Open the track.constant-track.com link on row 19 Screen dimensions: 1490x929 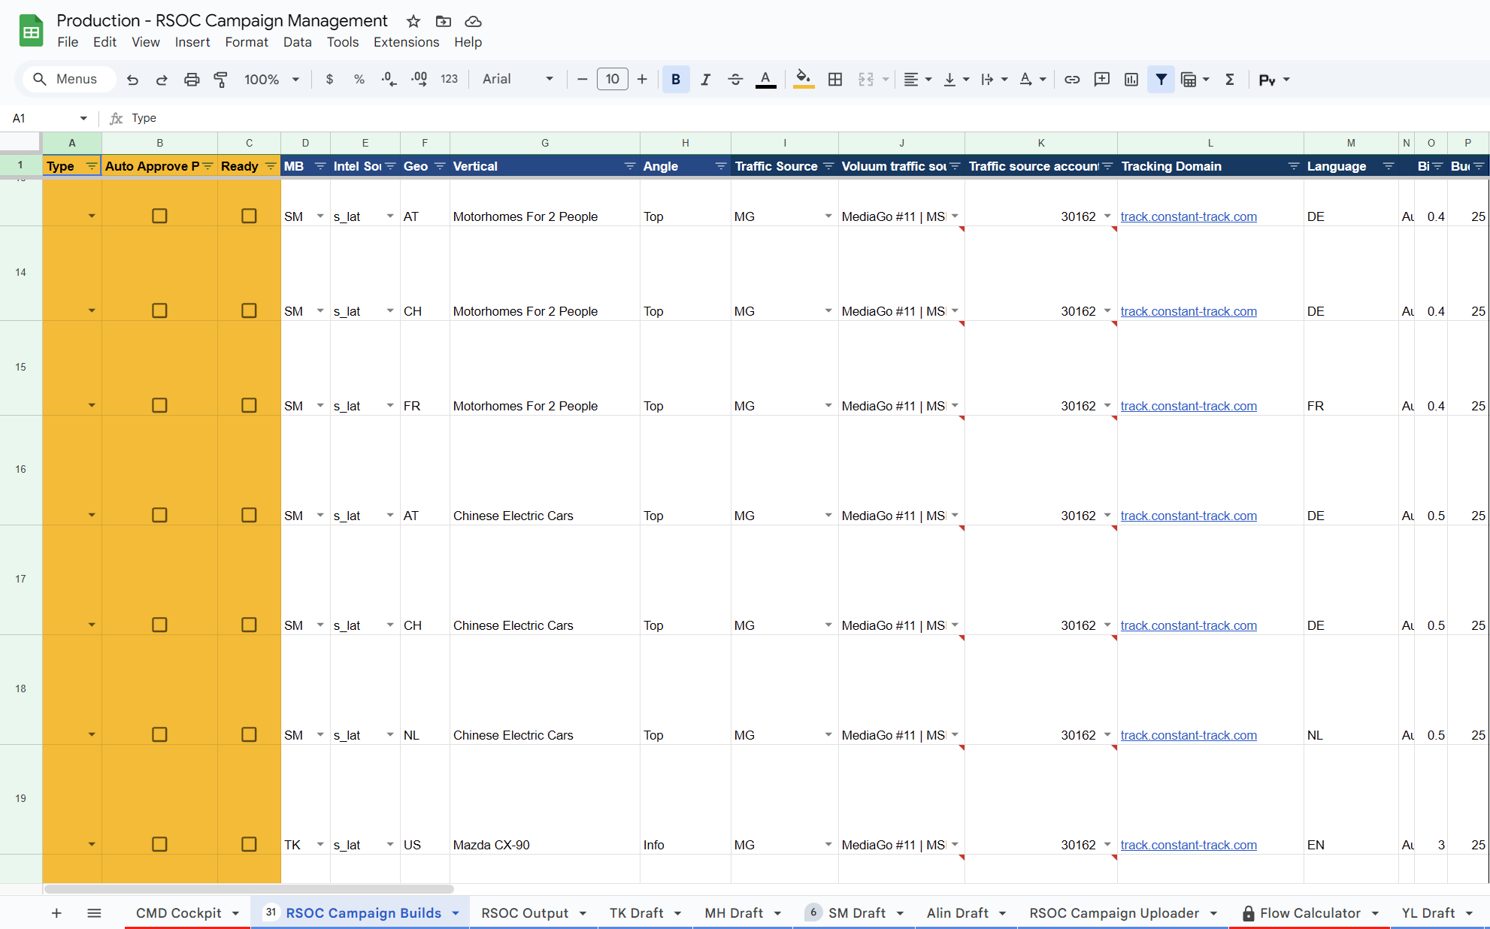(x=1188, y=844)
